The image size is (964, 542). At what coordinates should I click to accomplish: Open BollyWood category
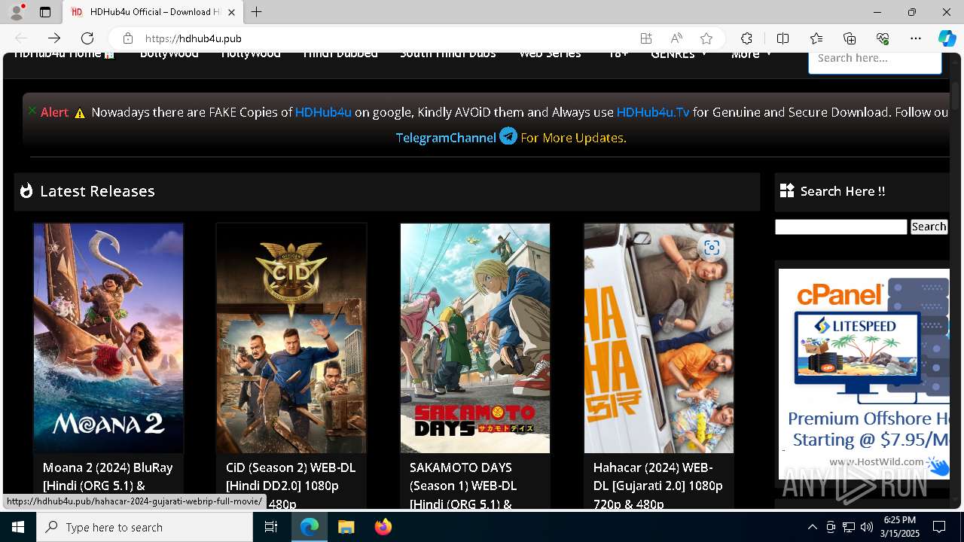(169, 54)
